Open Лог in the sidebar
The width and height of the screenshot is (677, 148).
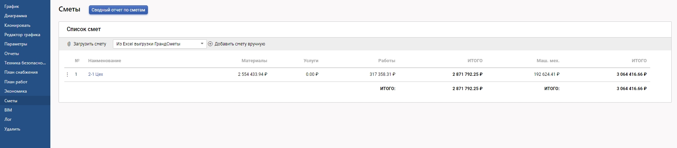click(8, 119)
